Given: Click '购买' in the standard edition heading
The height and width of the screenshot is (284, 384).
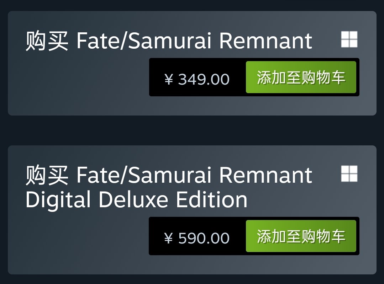Looking at the screenshot, I should click(47, 41).
